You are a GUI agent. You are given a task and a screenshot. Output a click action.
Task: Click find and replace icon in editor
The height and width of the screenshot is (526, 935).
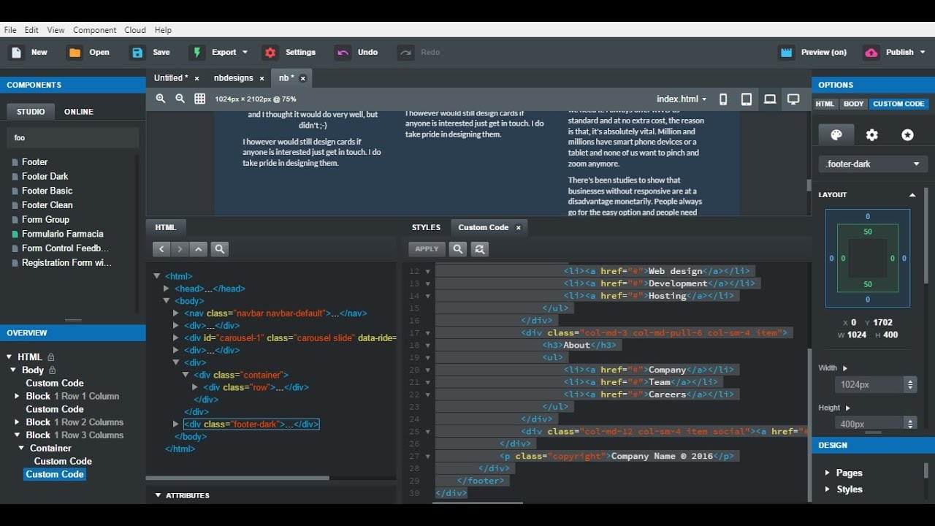click(x=479, y=249)
